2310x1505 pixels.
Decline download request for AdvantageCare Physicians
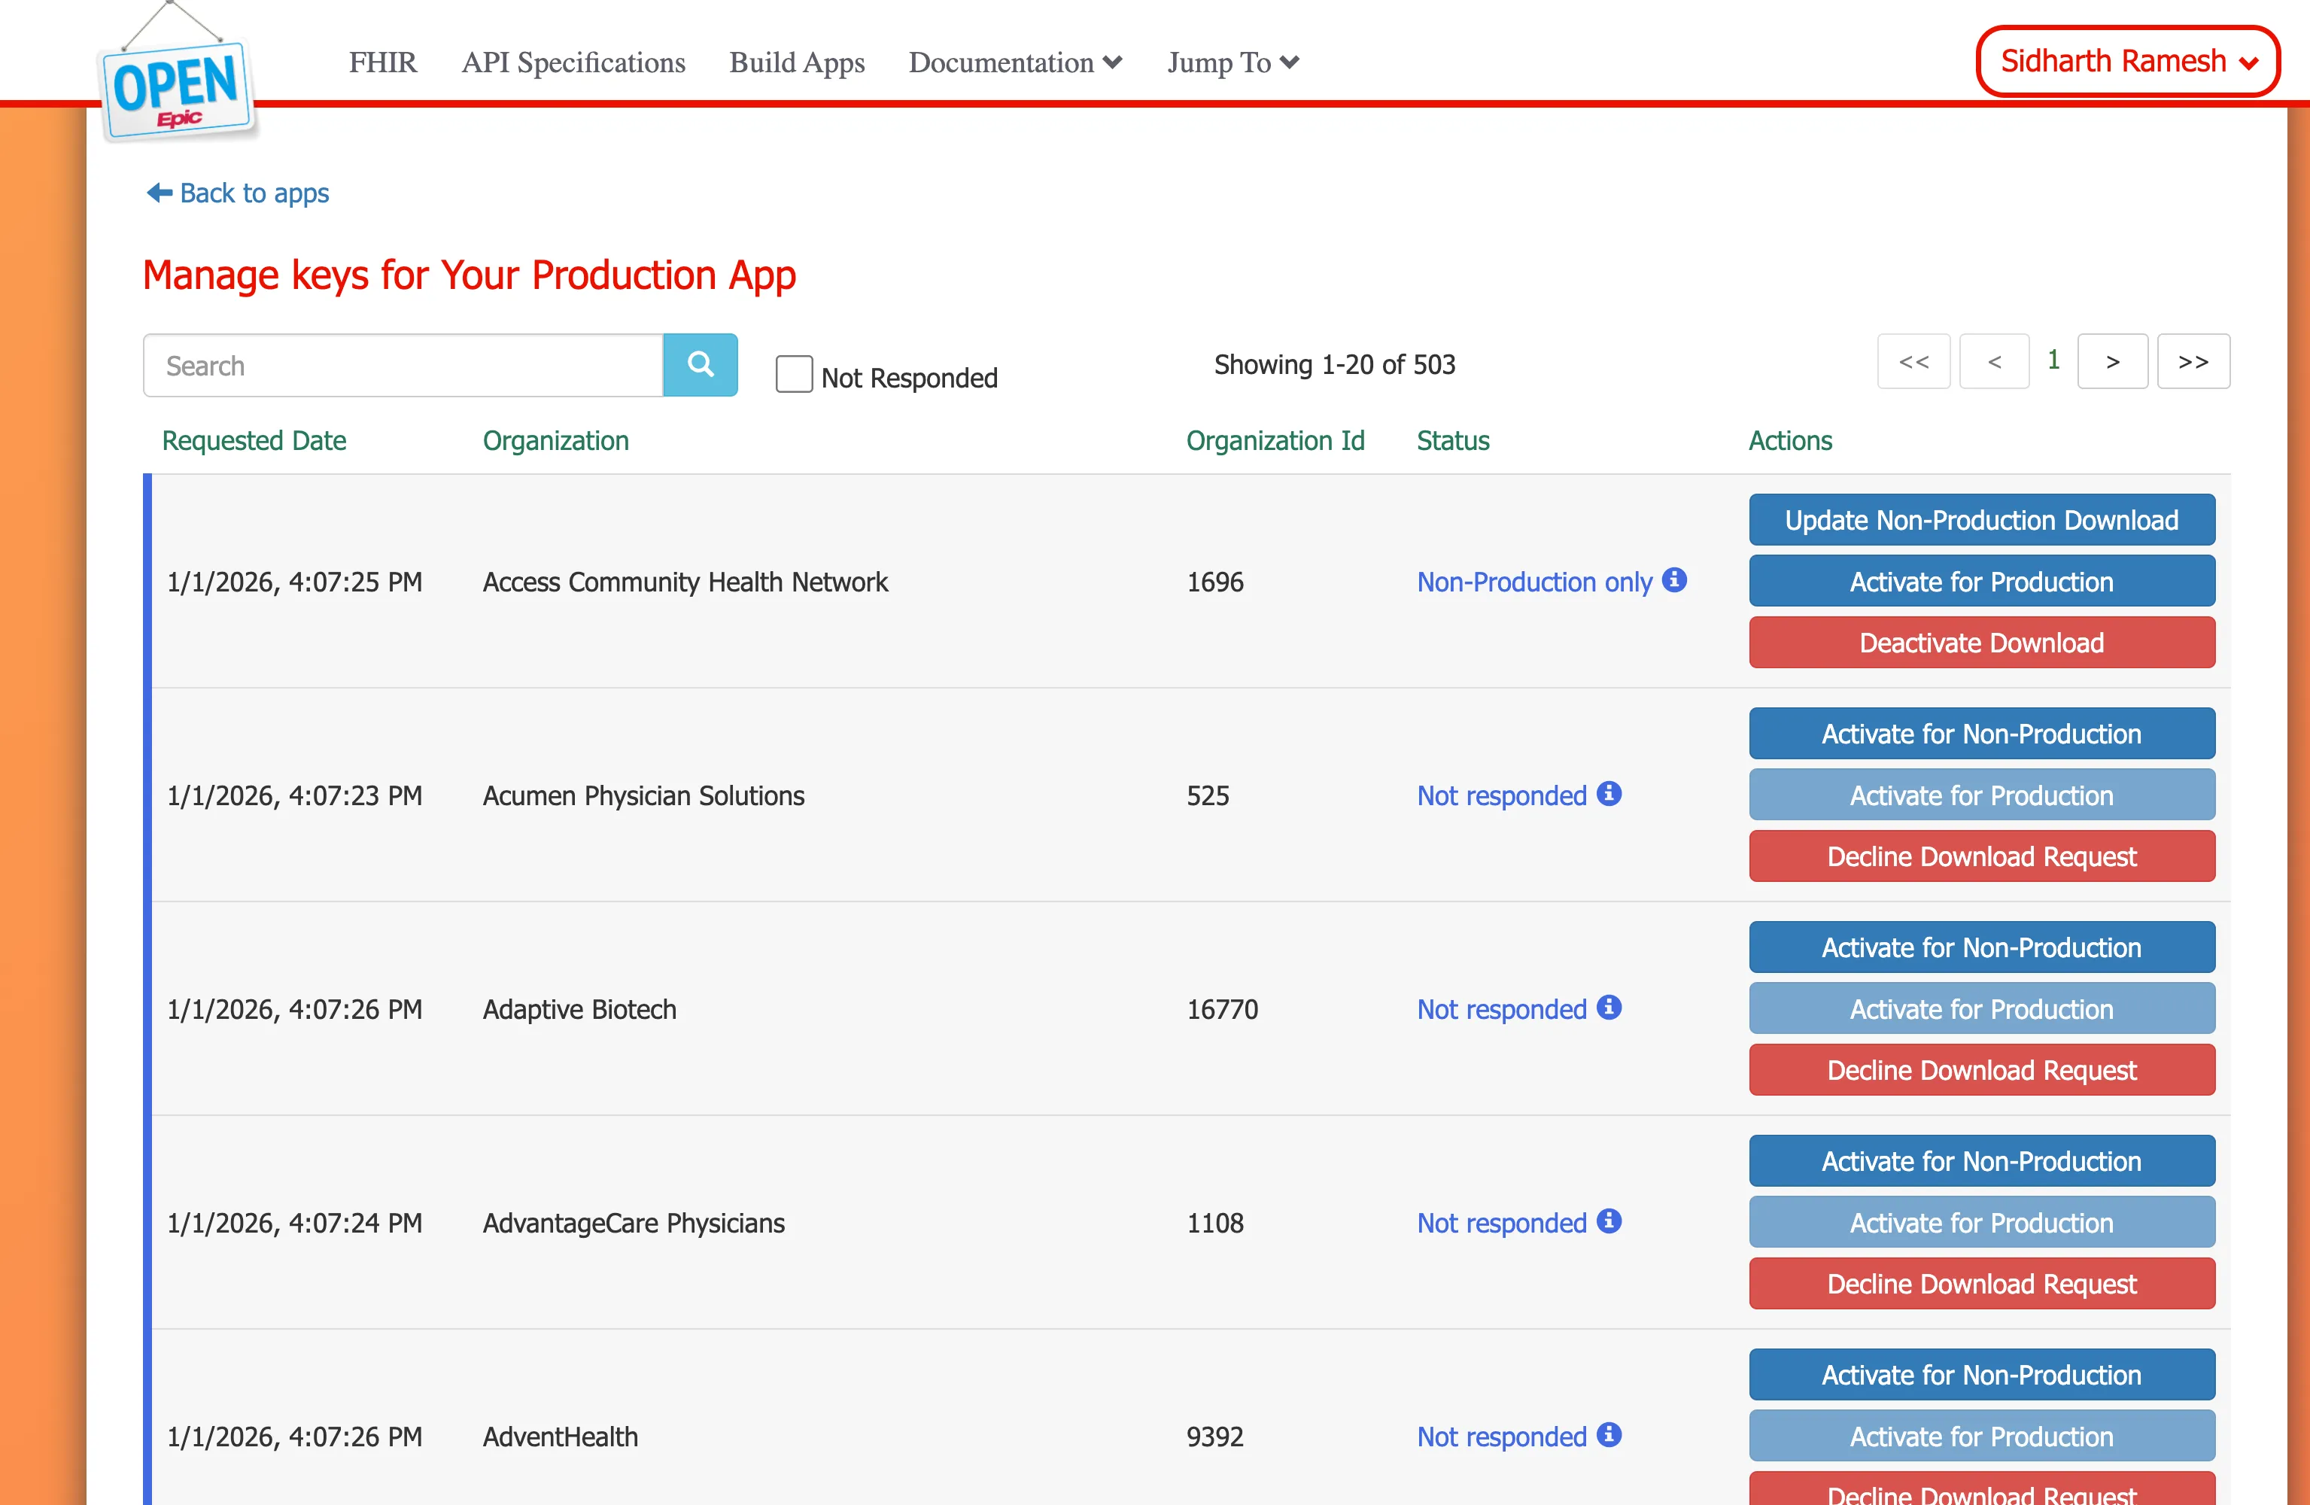pos(1982,1283)
